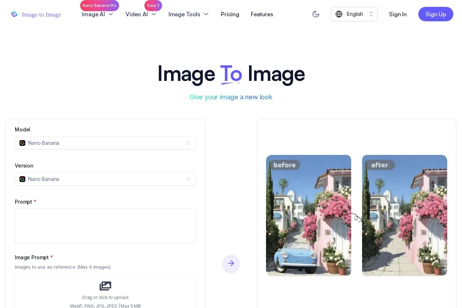The height and width of the screenshot is (308, 462).
Task: Open the Video AI dropdown
Action: [x=141, y=14]
